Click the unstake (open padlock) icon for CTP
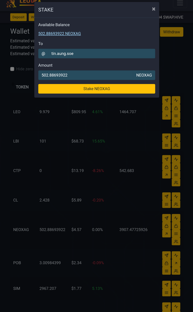 (176, 167)
